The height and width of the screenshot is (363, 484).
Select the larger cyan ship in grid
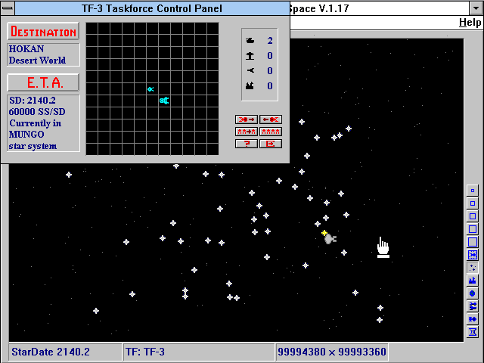(164, 101)
